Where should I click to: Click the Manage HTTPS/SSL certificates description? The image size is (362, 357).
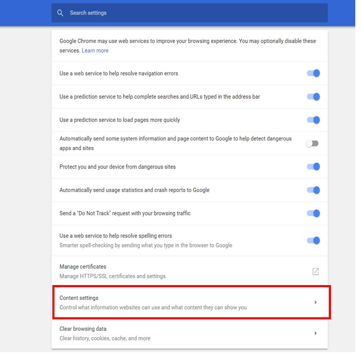coord(112,276)
